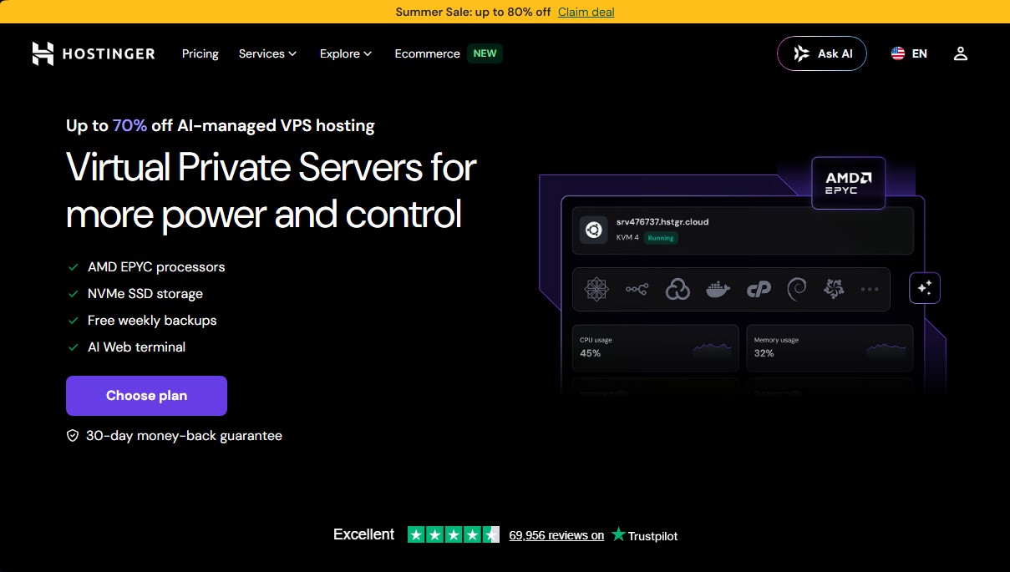The width and height of the screenshot is (1010, 572).
Task: Expand the Services dropdown chevron
Action: click(292, 54)
